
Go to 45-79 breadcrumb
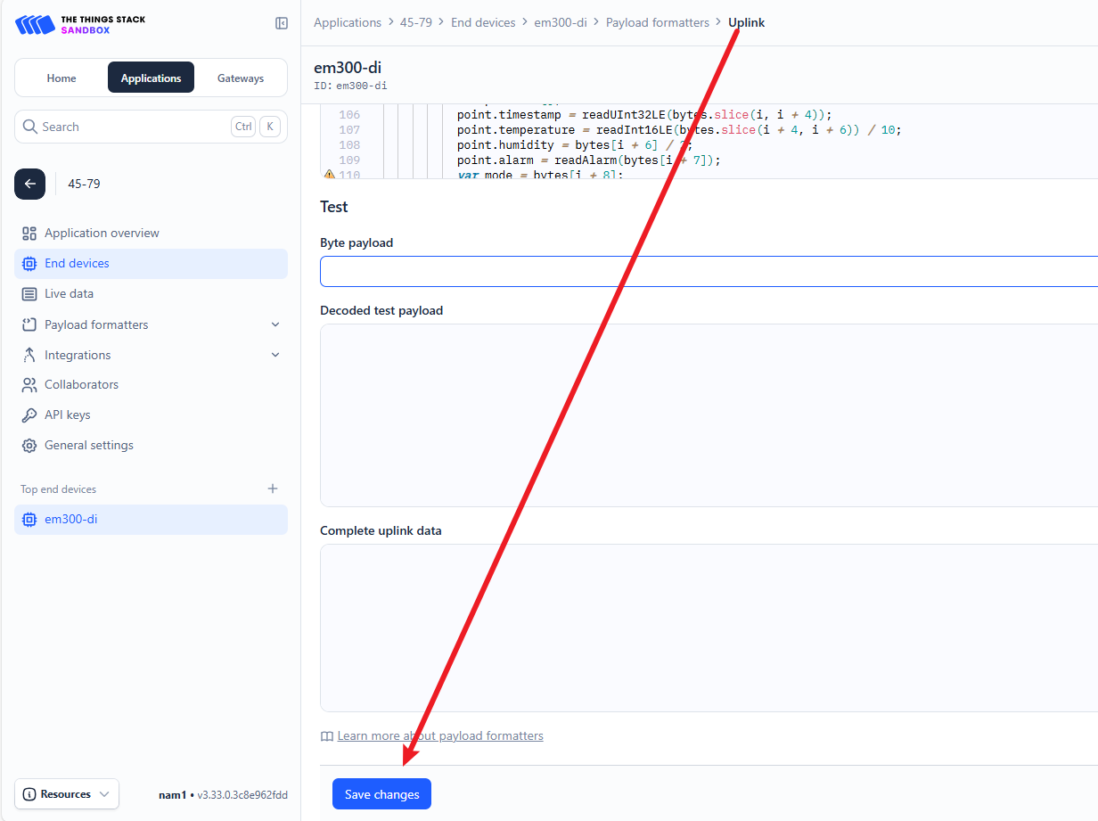pos(415,22)
